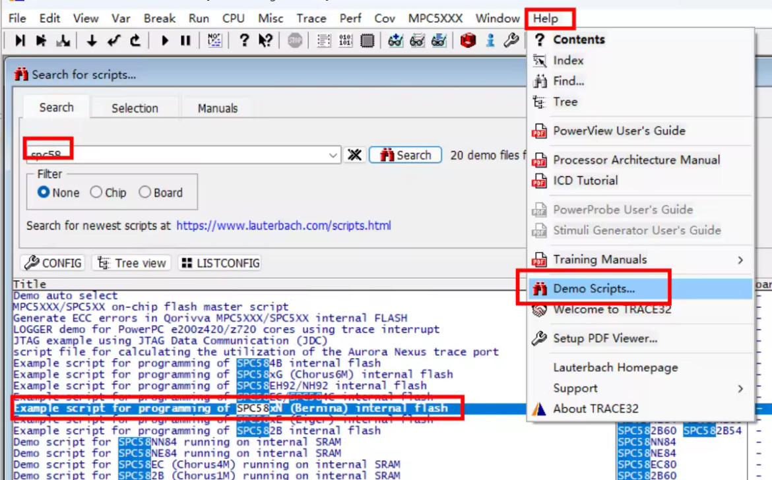Click the single Step toolbar icon
Screen dimensions: 772x480
pos(20,41)
